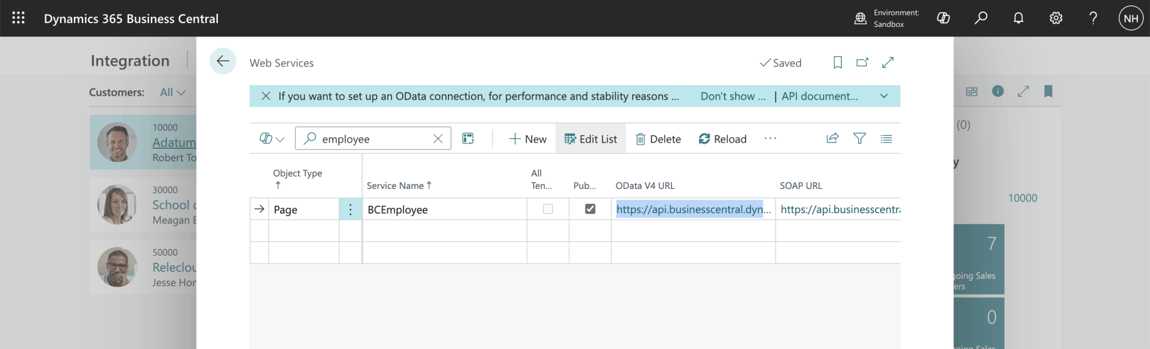This screenshot has height=349, width=1150.
Task: Open the Customers All filter dropdown
Action: pyautogui.click(x=172, y=93)
